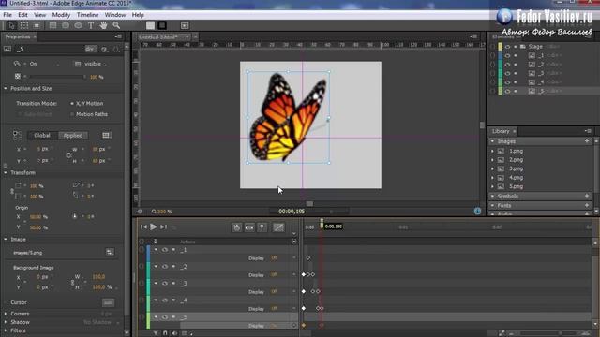Click timeline filter funnel icon

(x=156, y=333)
